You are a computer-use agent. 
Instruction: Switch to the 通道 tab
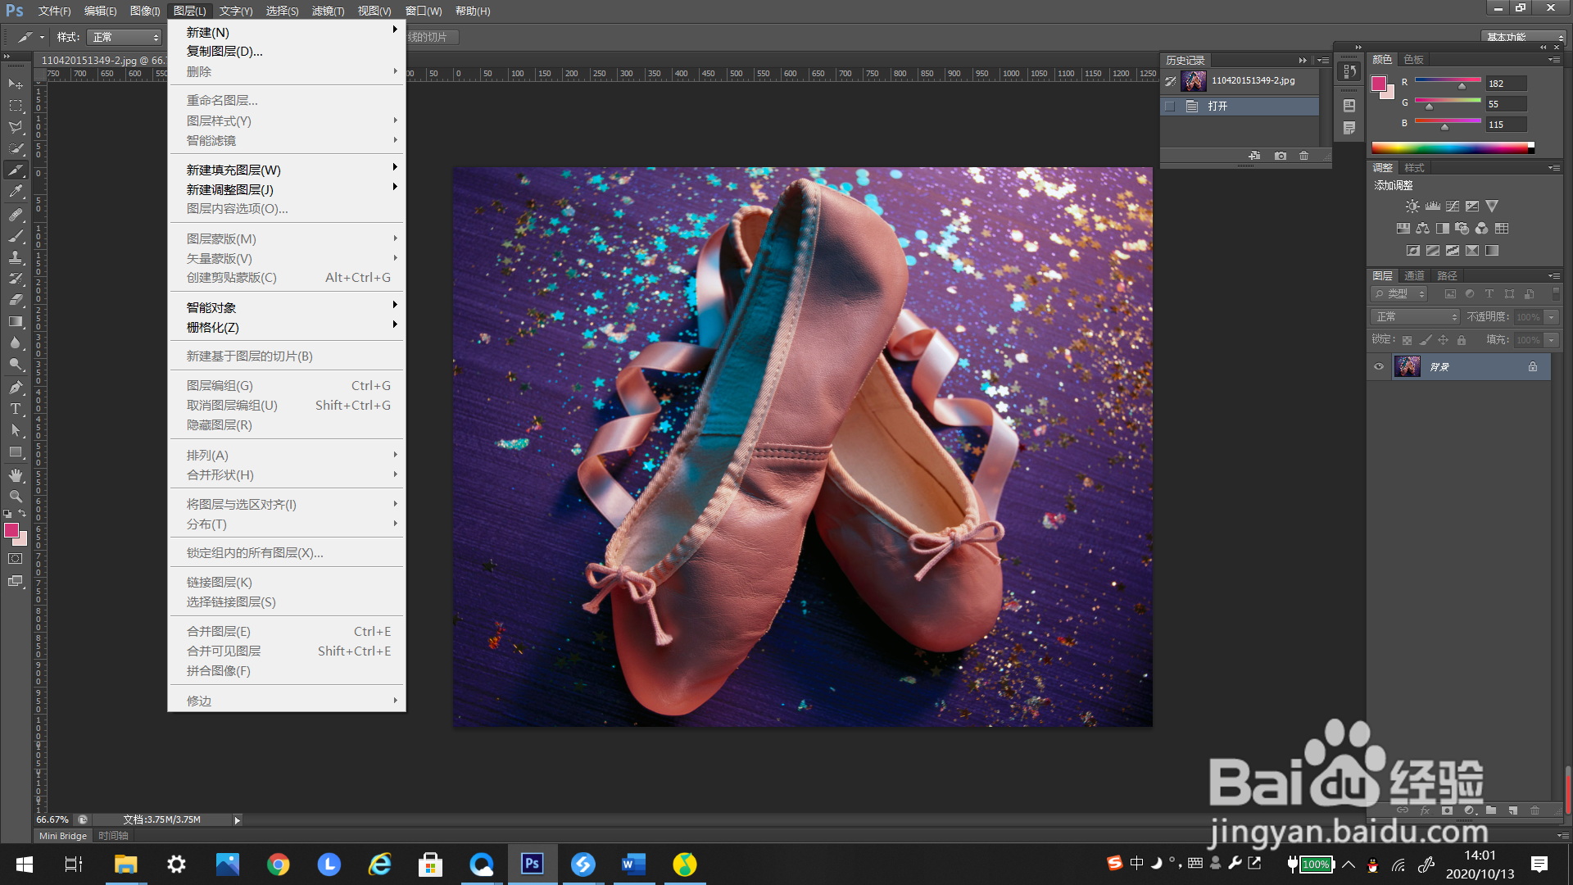point(1414,275)
